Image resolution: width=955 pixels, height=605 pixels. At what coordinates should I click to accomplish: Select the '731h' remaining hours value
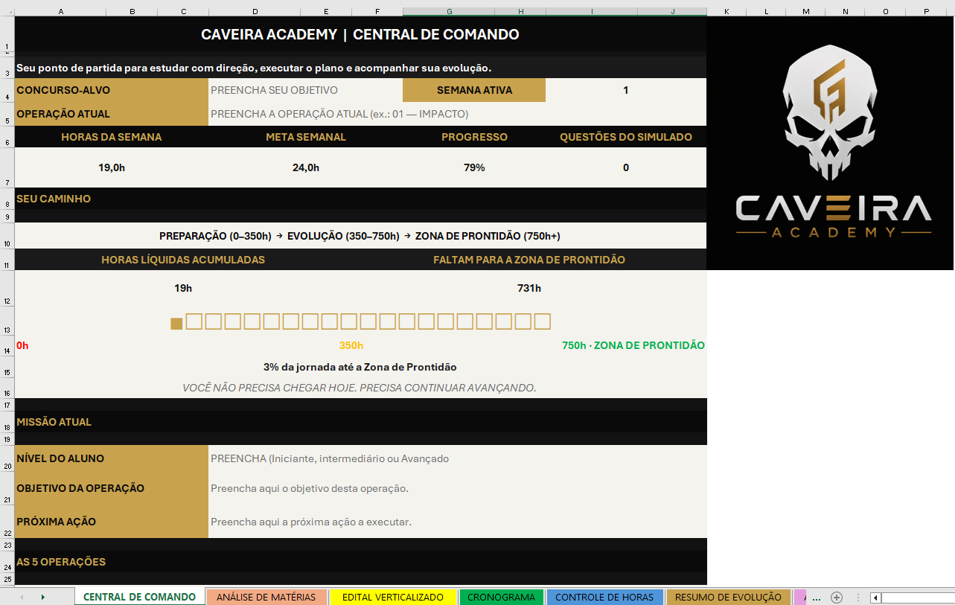529,288
